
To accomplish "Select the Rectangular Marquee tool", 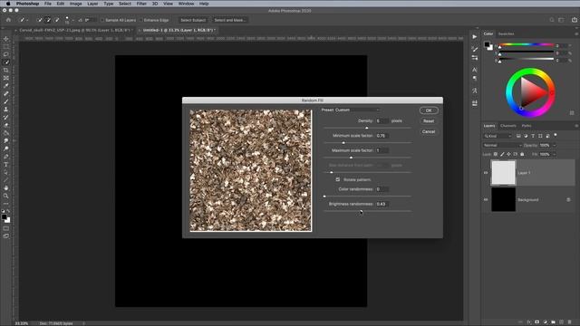I will [x=6, y=46].
